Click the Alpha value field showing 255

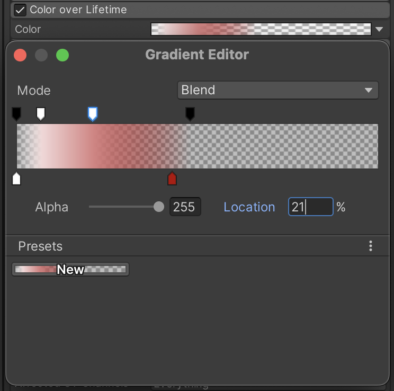click(185, 207)
